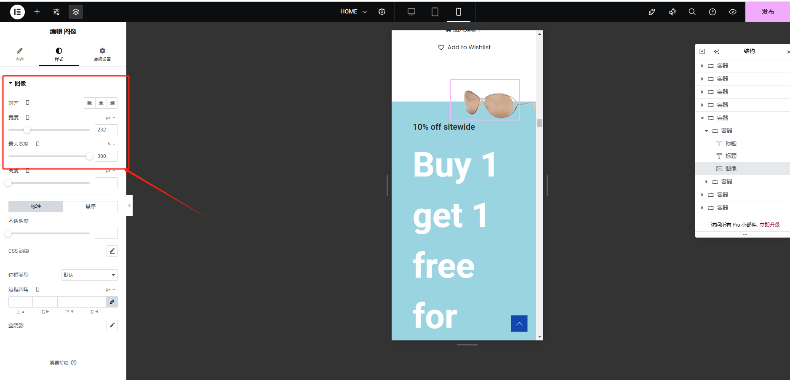
Task: Switch to tablet preview mode
Action: tap(435, 12)
